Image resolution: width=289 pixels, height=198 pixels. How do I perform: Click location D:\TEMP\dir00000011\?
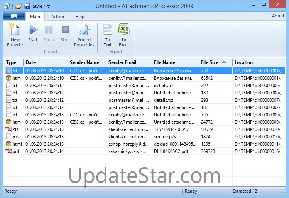[257, 144]
